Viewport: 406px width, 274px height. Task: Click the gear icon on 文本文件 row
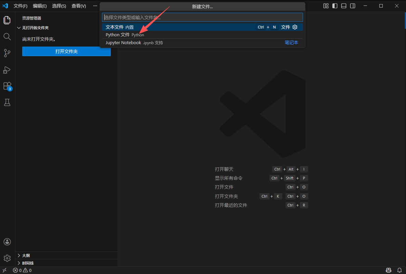pos(295,27)
